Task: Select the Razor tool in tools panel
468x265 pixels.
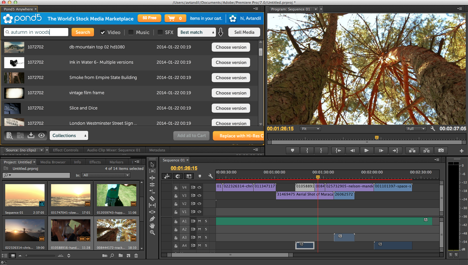Action: pyautogui.click(x=152, y=198)
